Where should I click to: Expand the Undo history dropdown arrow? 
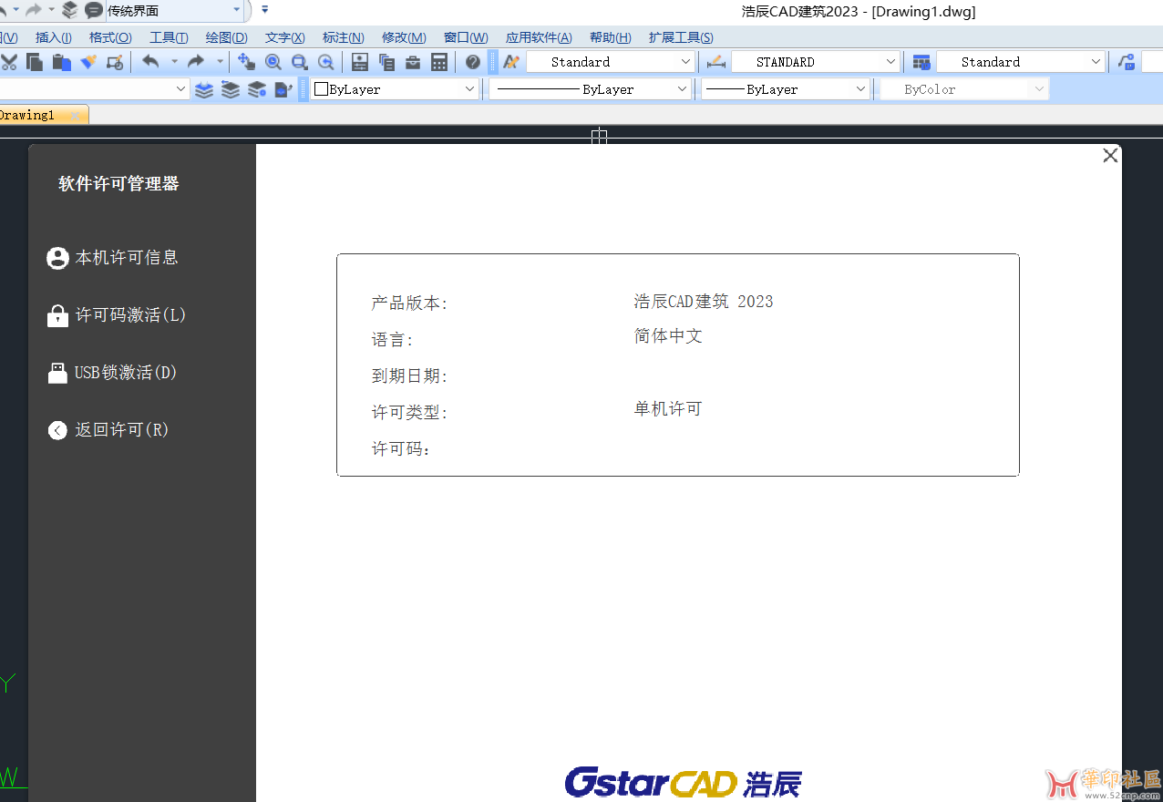coord(175,62)
